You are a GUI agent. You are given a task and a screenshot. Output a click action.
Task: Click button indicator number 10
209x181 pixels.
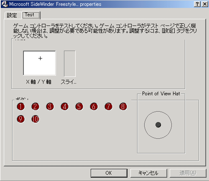36,119
